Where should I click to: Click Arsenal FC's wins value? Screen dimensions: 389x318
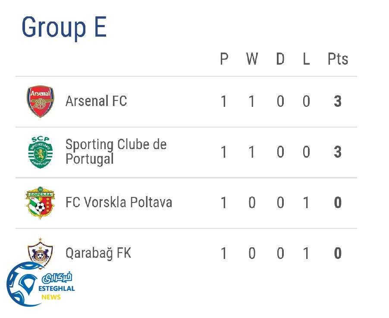[x=252, y=102]
